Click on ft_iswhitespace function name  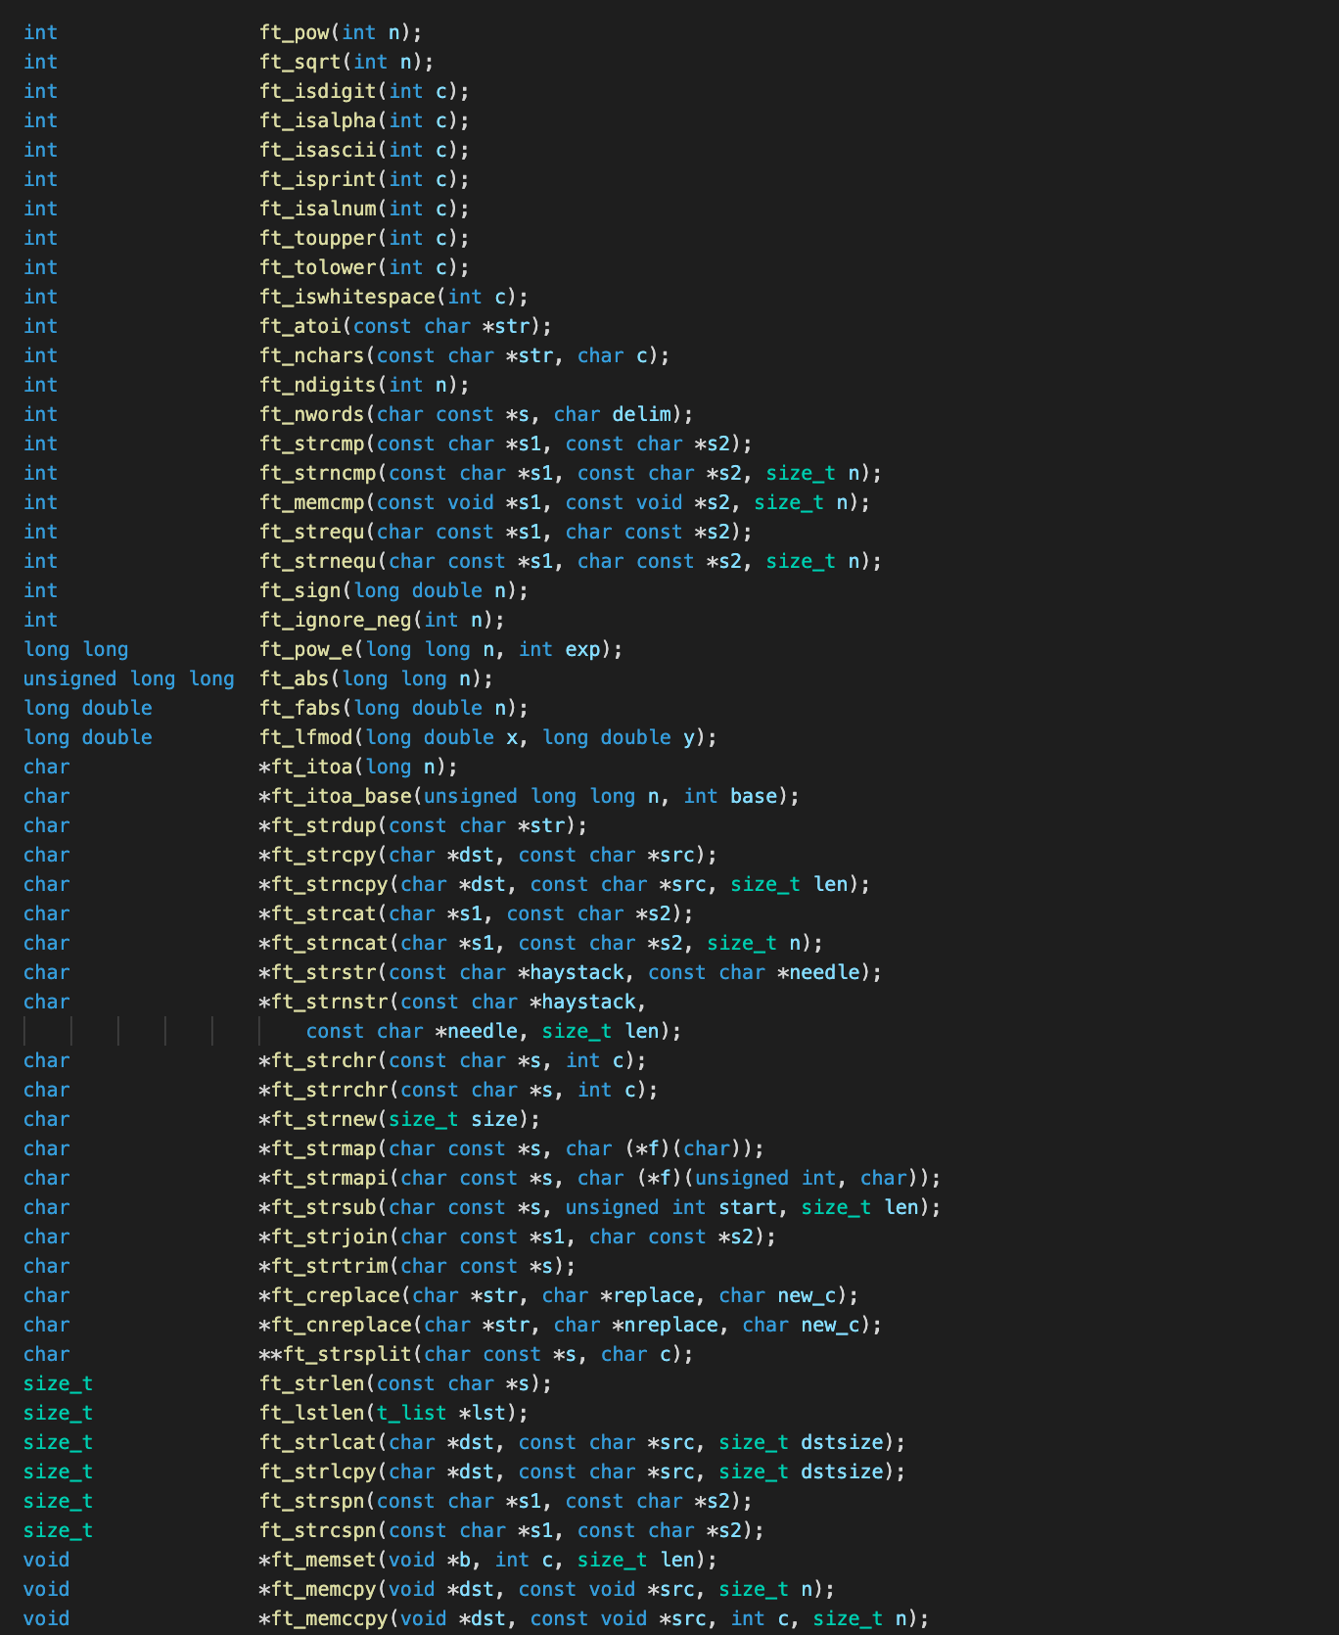[347, 297]
